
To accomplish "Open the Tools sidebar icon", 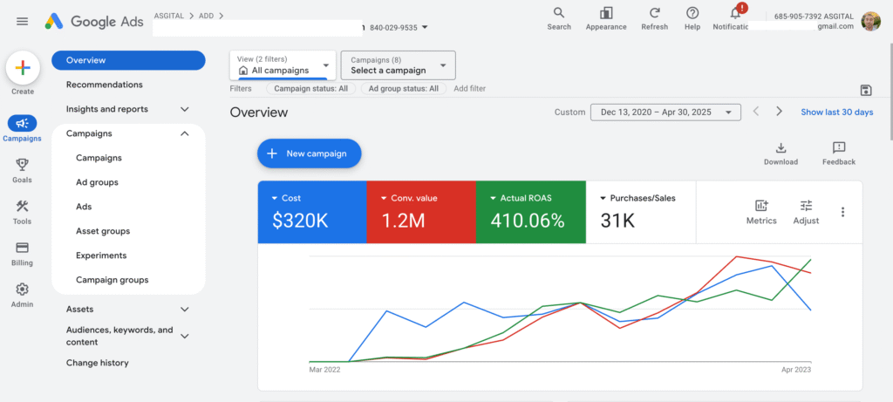I will [23, 207].
